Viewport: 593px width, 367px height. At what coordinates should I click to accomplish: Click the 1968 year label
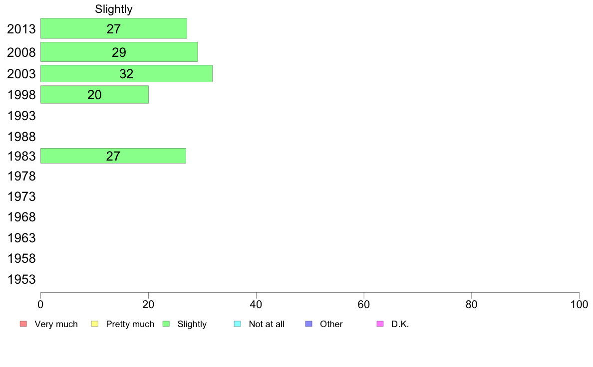[x=21, y=217]
